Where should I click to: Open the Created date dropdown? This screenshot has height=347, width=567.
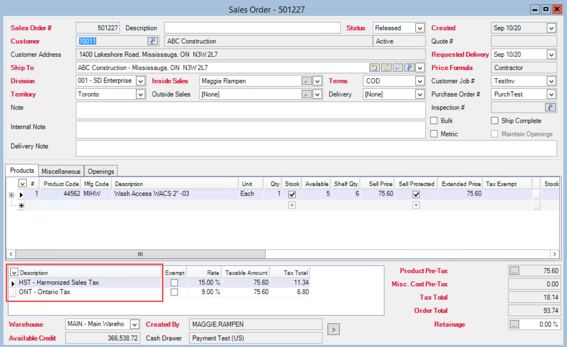[551, 28]
